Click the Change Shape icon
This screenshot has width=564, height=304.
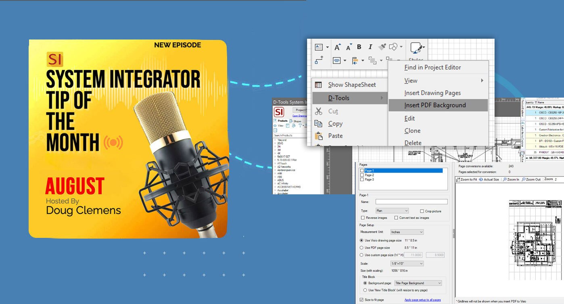click(393, 47)
